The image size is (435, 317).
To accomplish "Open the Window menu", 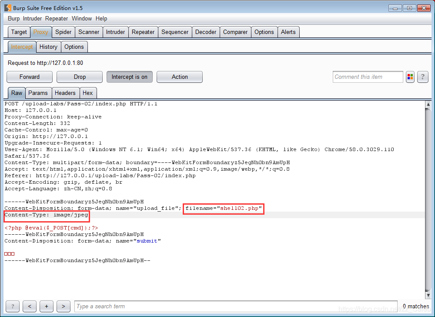I will (82, 19).
